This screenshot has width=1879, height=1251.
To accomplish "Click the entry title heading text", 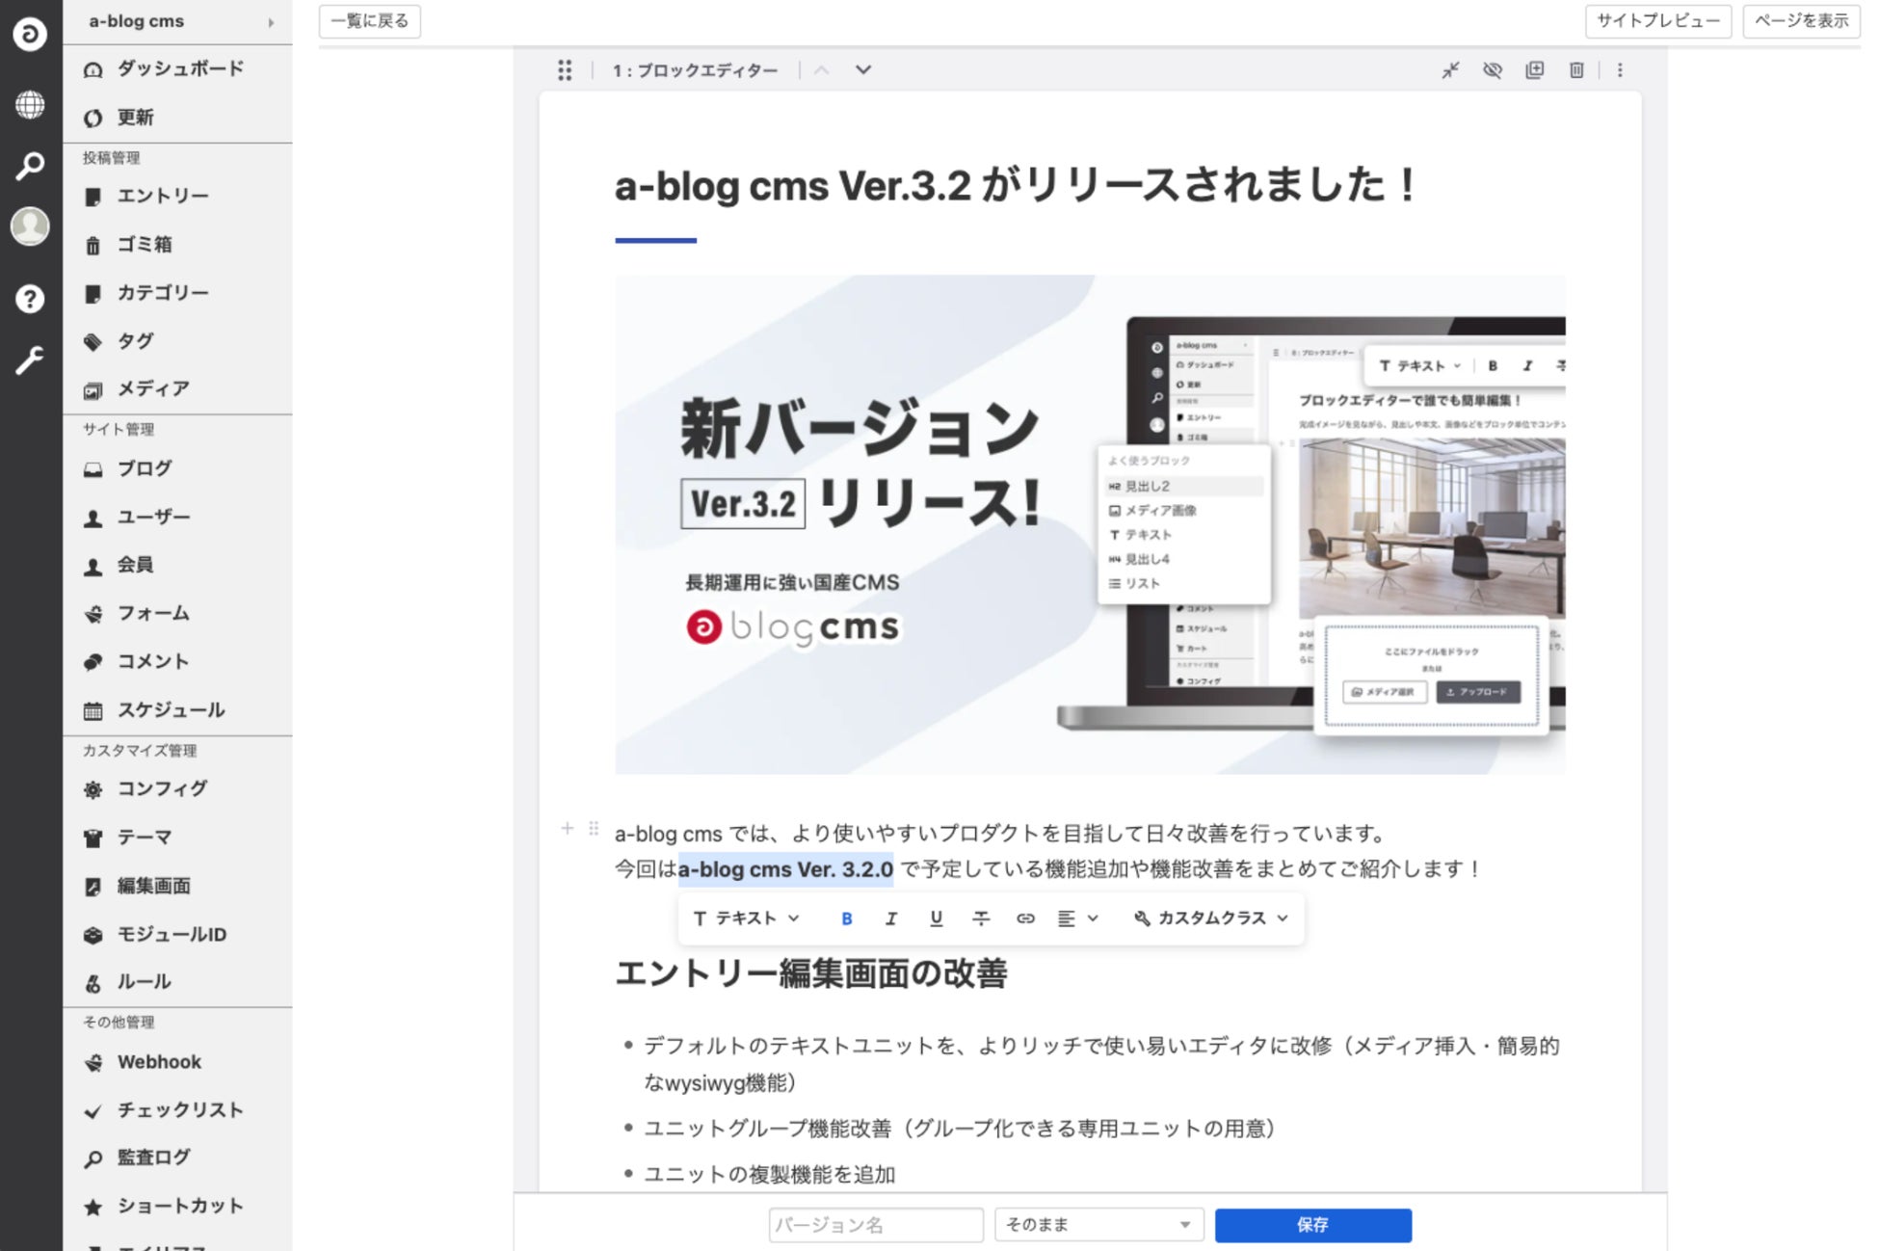I will pos(1016,185).
